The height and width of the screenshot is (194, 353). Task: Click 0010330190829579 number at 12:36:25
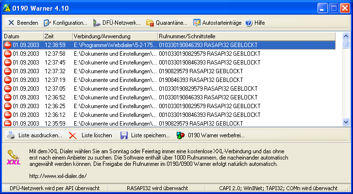coord(182,106)
